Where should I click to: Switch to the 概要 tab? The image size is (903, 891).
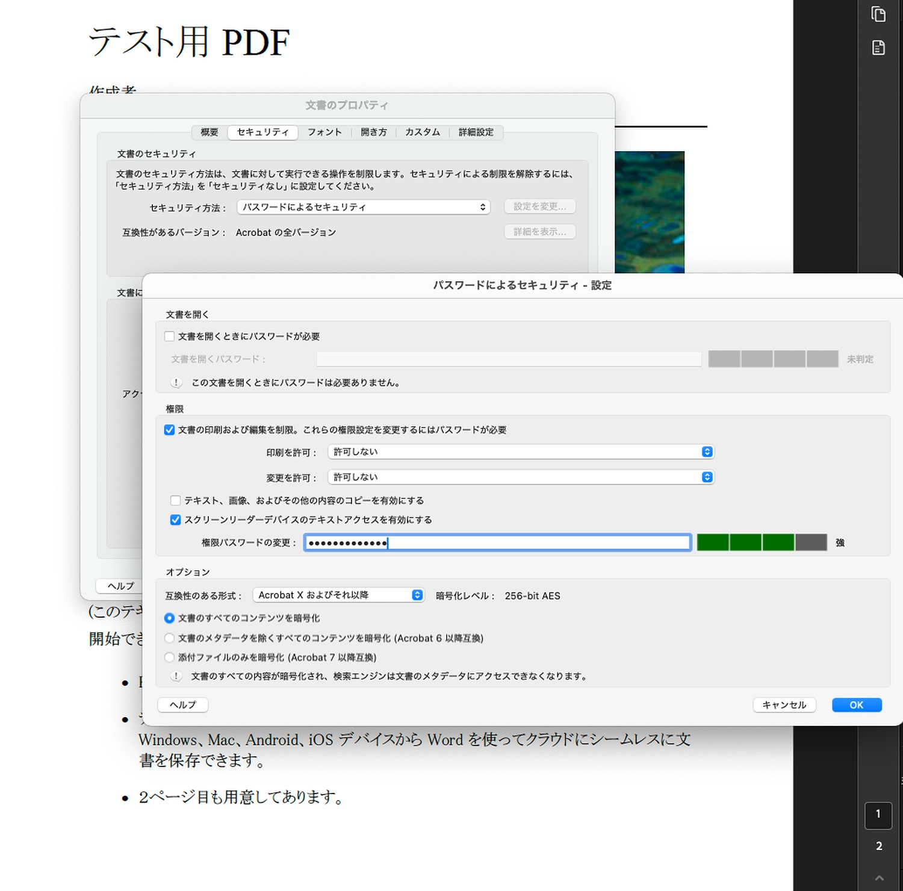(209, 132)
